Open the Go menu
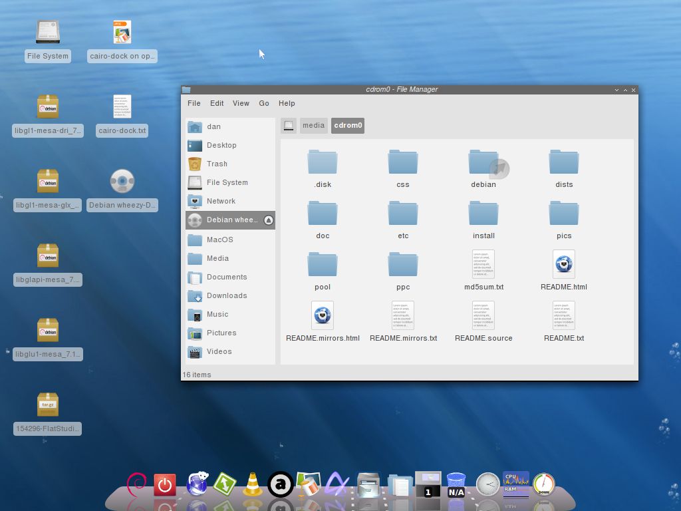 pos(264,103)
